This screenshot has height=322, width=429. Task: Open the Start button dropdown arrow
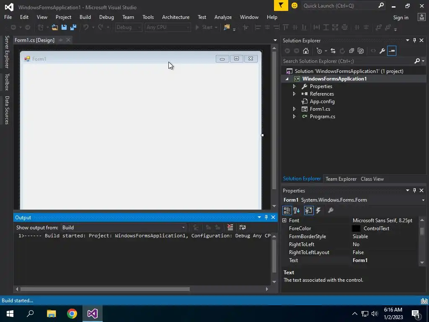[x=216, y=27]
